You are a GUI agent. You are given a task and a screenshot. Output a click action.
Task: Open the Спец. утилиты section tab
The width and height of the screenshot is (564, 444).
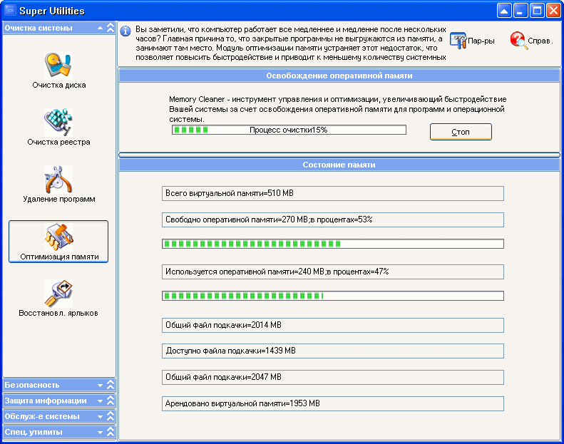point(59,432)
